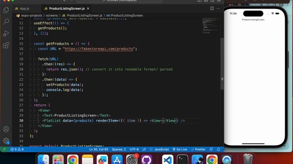This screenshot has width=293, height=164.
Task: Click setProducts(data); on line 23
Action: click(x=65, y=85)
